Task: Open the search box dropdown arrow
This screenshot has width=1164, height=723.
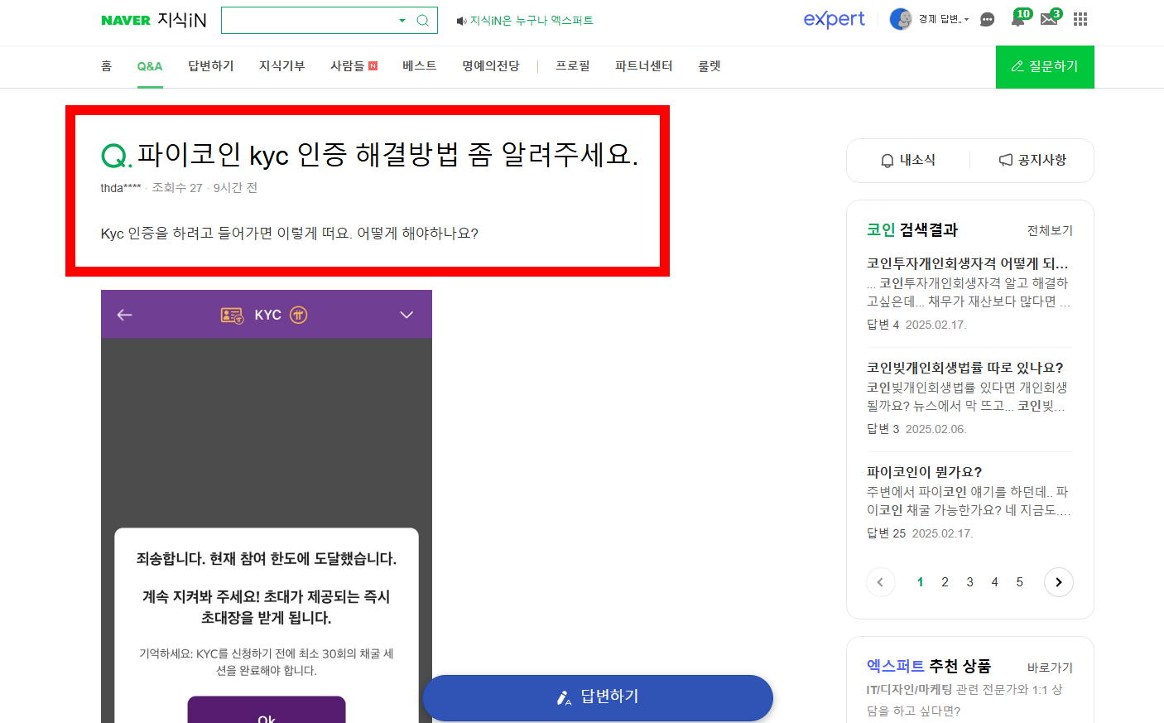Action: coord(402,21)
